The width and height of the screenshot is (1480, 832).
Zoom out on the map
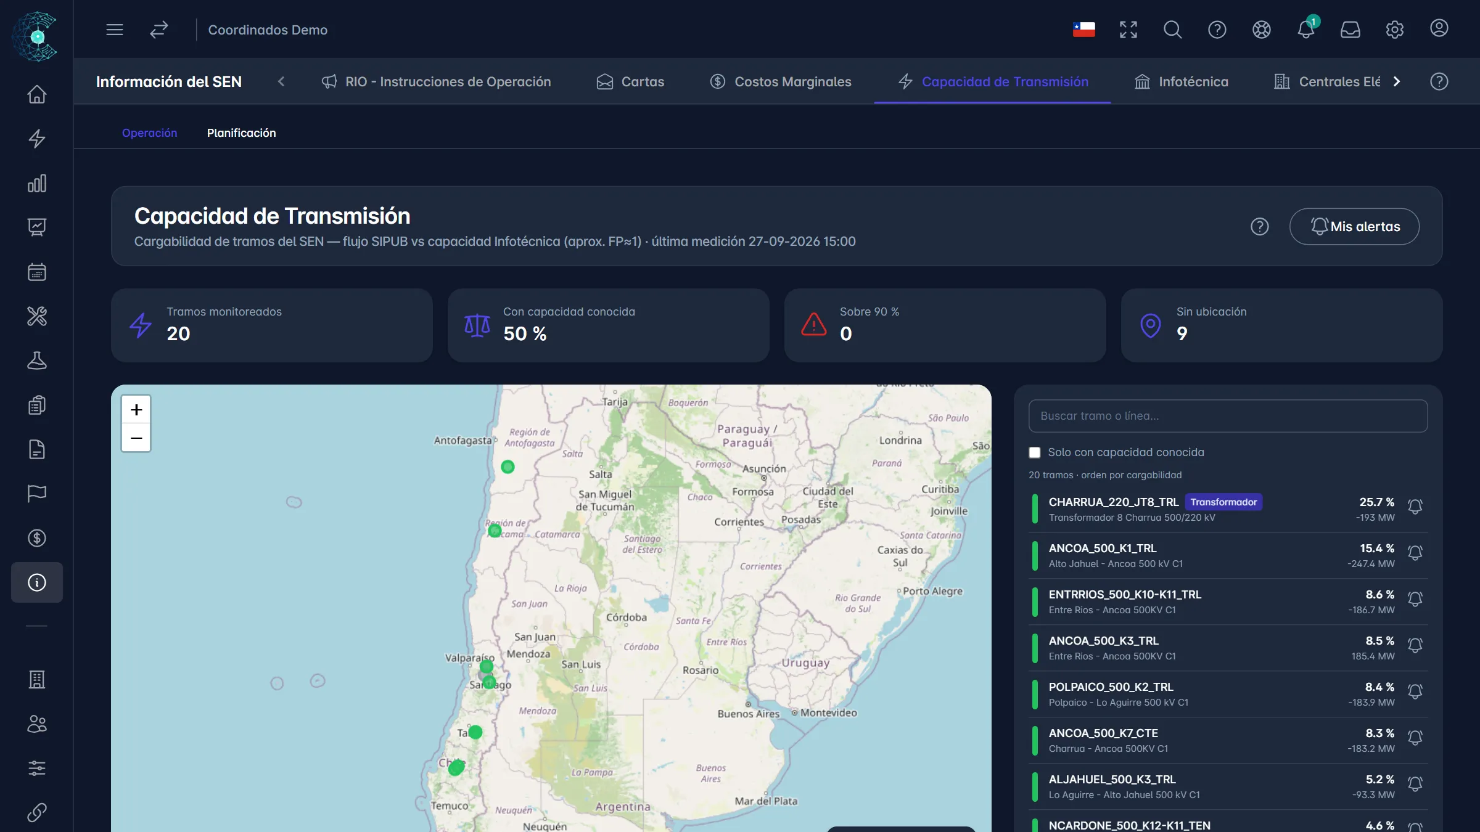click(x=136, y=438)
